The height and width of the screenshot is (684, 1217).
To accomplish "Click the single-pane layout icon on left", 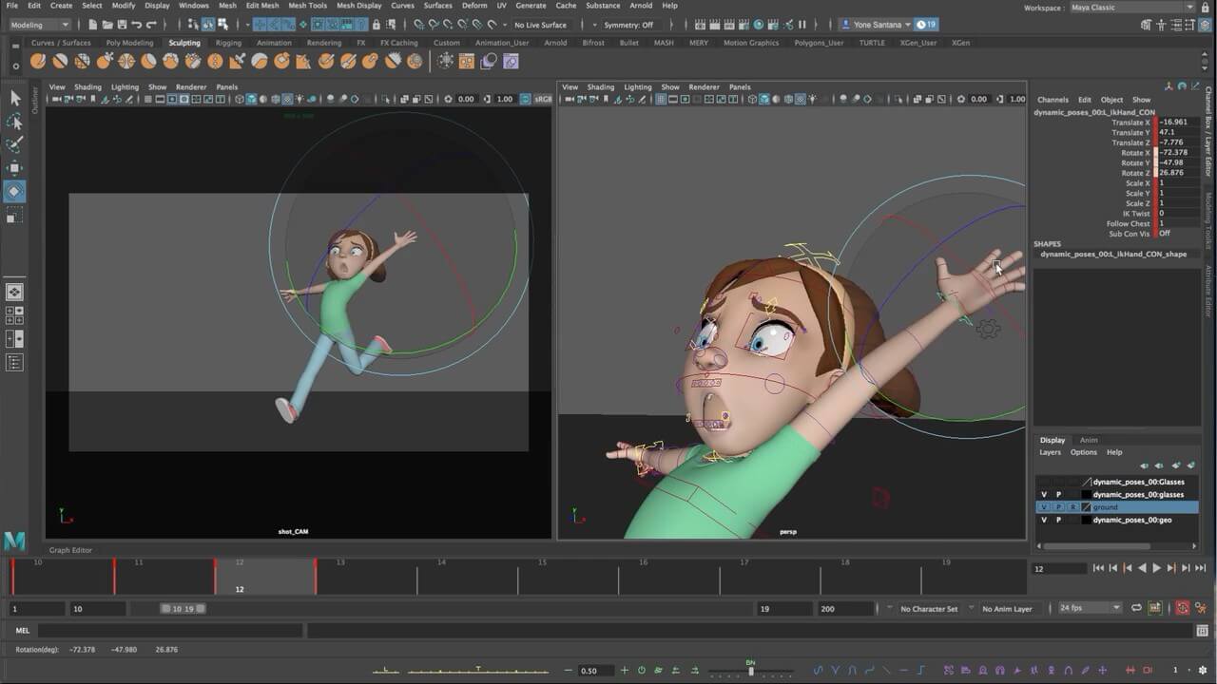I will pos(14,292).
